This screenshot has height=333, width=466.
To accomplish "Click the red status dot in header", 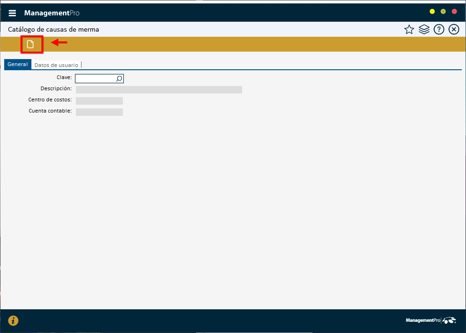I will pos(454,11).
